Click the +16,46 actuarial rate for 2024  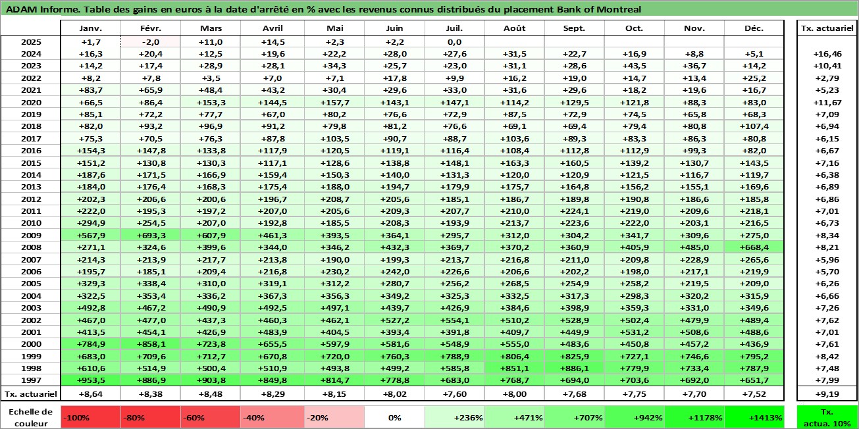point(827,53)
